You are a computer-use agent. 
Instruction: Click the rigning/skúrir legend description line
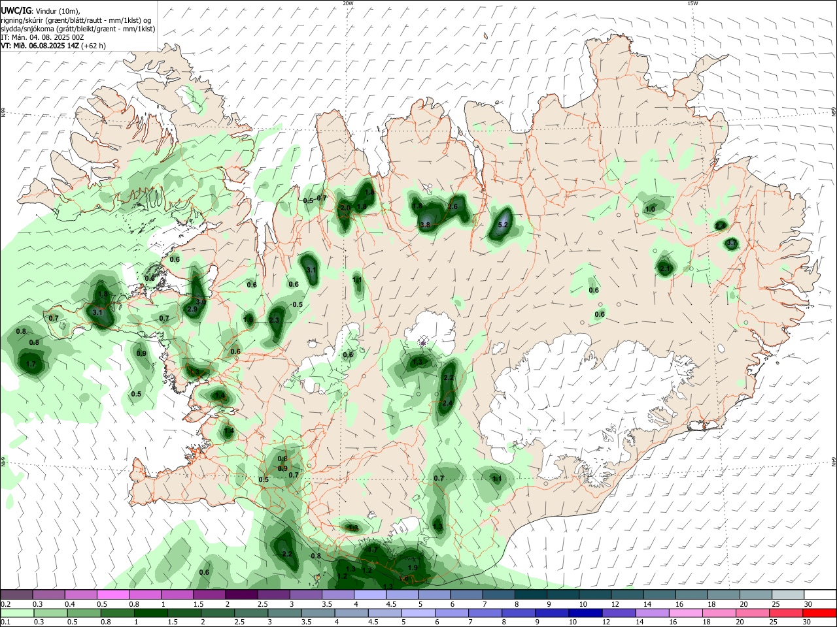point(76,20)
